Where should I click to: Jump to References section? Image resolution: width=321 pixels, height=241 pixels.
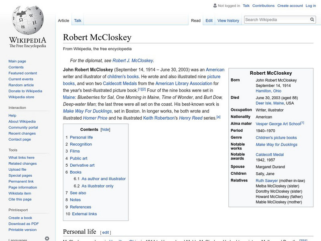pos(81,207)
